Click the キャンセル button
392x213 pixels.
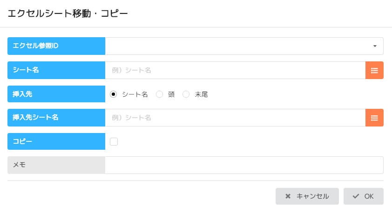click(x=307, y=196)
